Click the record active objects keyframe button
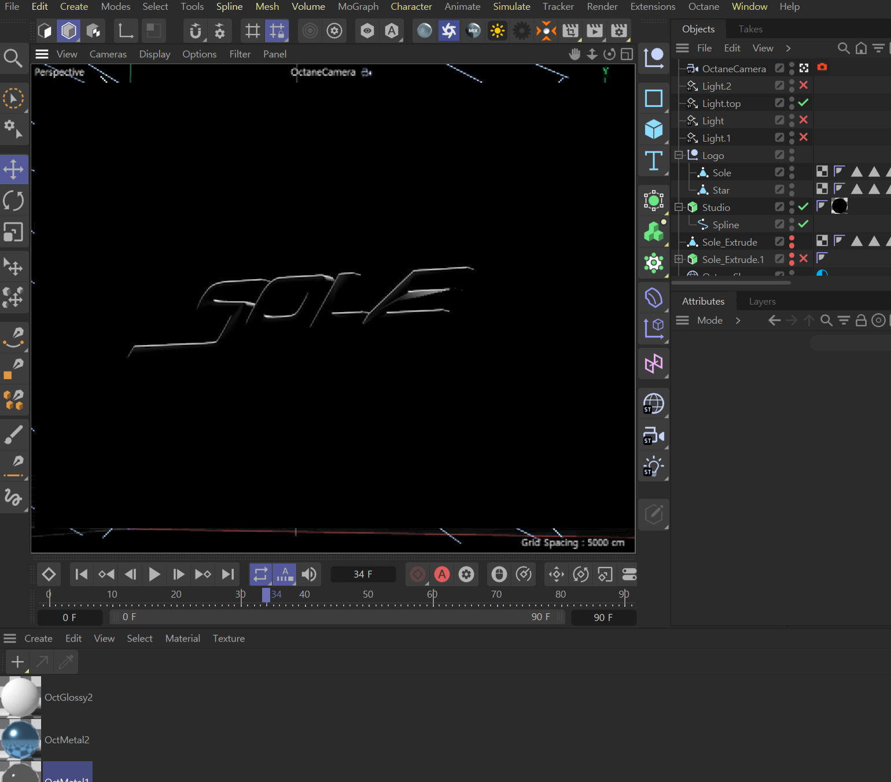The image size is (891, 782). point(417,574)
